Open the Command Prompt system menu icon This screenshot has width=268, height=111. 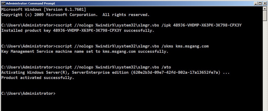[3, 3]
